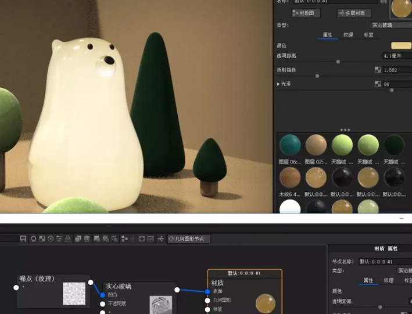Select the teal 图层 06 material thumbnail

click(290, 145)
